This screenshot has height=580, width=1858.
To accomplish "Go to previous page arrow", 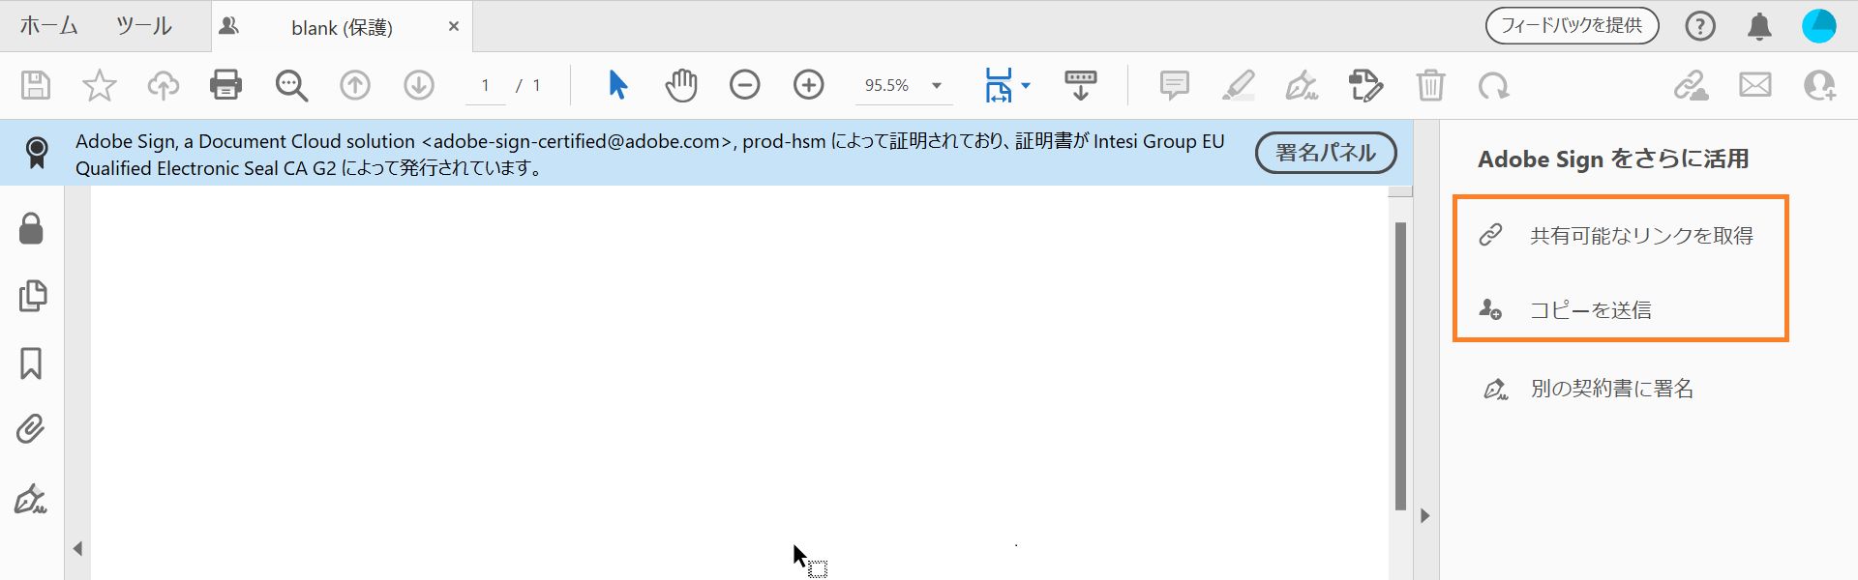I will [x=355, y=85].
